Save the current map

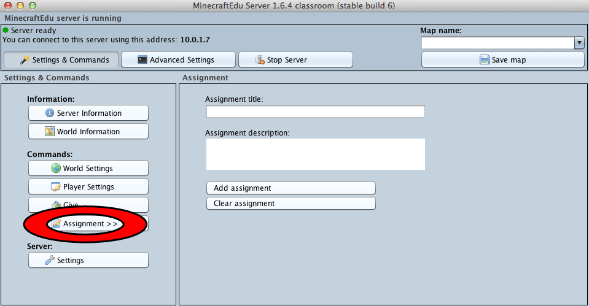[x=503, y=59]
